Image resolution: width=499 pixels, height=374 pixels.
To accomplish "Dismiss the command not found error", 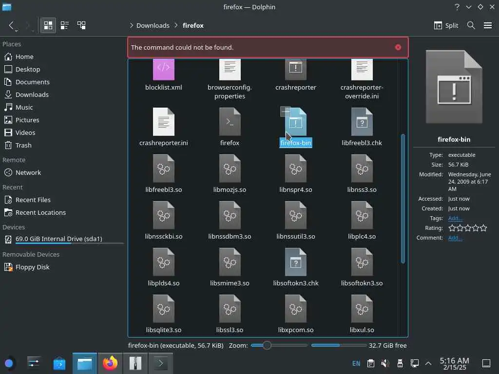I will (398, 47).
